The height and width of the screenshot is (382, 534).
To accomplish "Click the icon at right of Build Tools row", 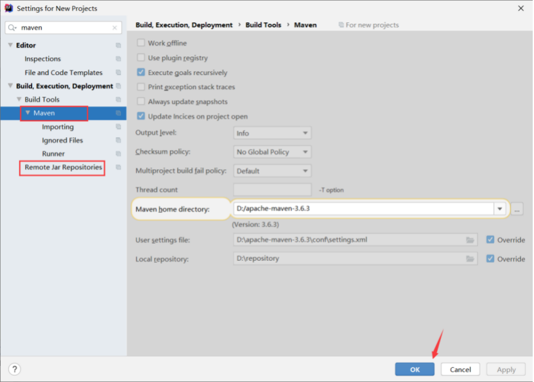I will [118, 99].
